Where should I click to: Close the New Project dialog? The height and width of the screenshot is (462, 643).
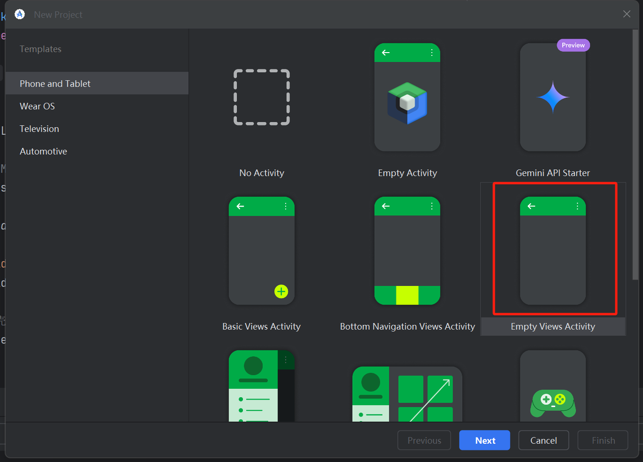[x=627, y=14]
